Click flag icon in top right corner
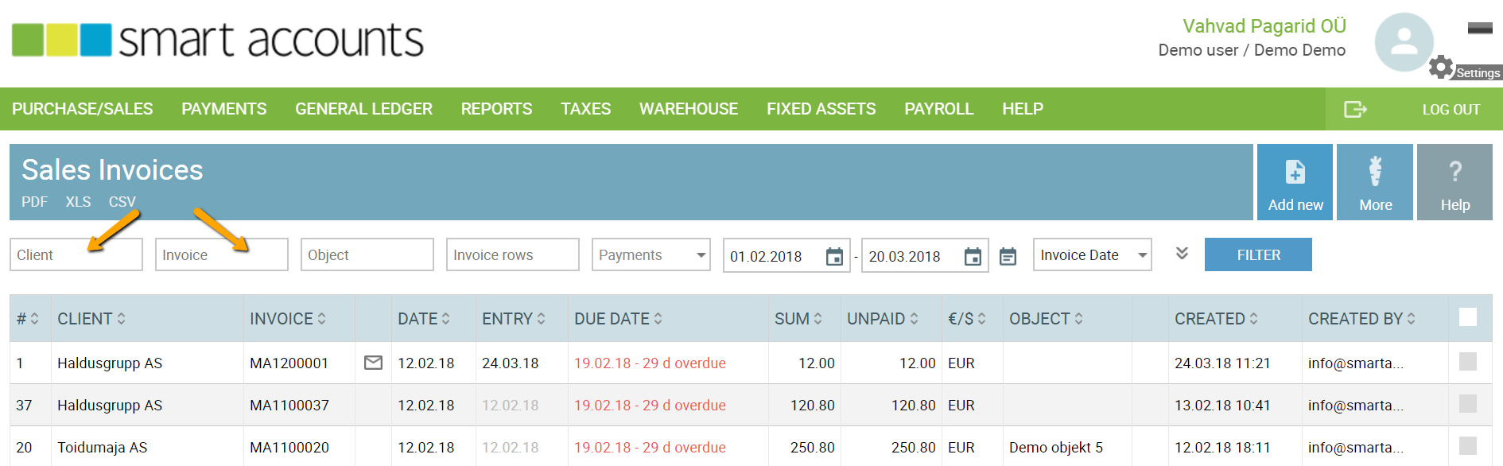This screenshot has height=466, width=1503. pyautogui.click(x=1480, y=28)
